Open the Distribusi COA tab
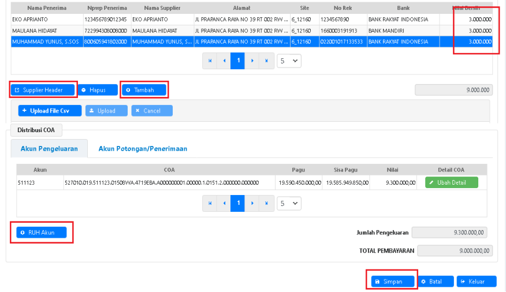 36,130
